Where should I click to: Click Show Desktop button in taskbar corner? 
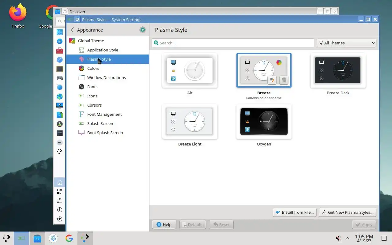click(384, 238)
